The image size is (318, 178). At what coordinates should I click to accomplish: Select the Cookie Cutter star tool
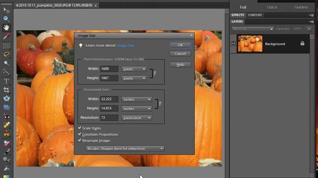point(6,99)
